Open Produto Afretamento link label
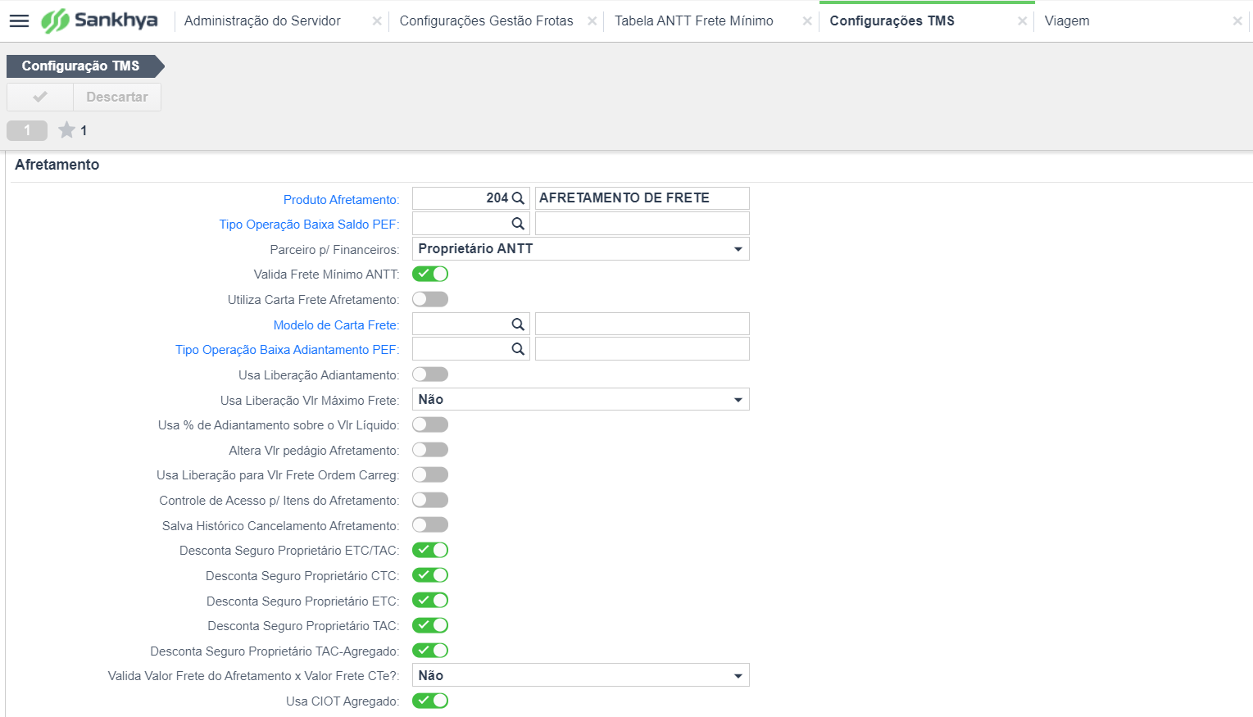Screen dimensions: 1253x717 pyautogui.click(x=341, y=200)
